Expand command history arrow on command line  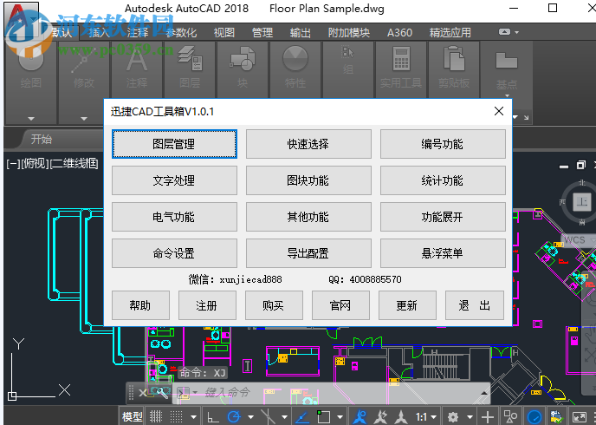pos(484,393)
